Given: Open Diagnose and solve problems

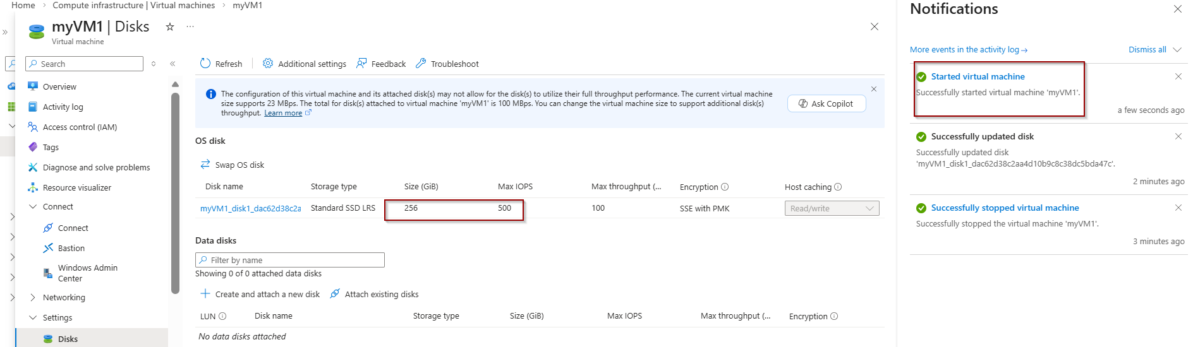Looking at the screenshot, I should point(96,167).
